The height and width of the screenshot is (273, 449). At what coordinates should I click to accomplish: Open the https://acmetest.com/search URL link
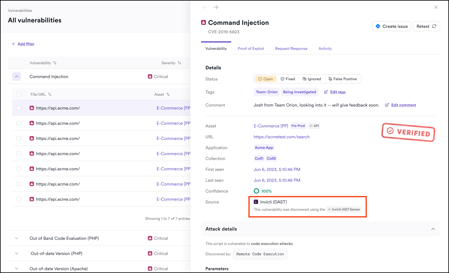282,137
